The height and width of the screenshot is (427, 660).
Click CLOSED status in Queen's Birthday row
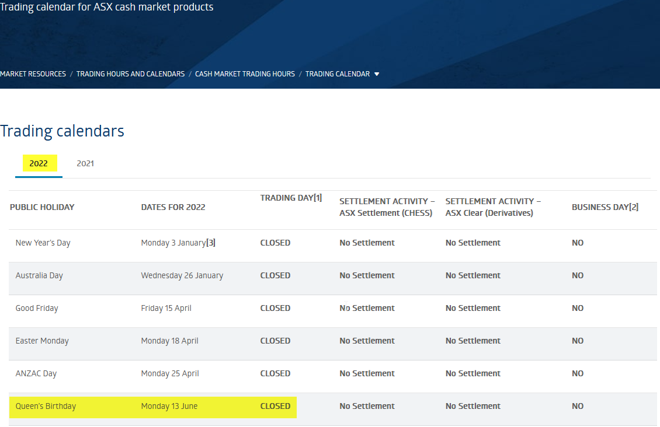275,407
